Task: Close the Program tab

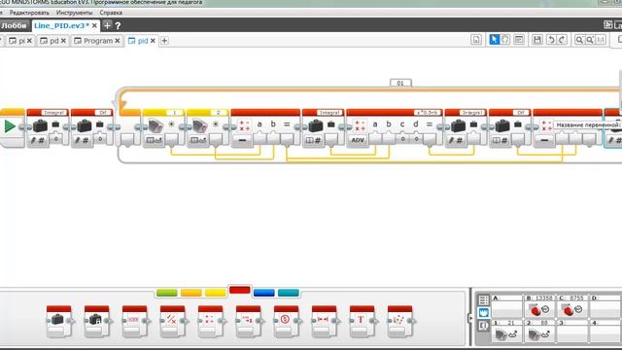Action: click(x=117, y=41)
